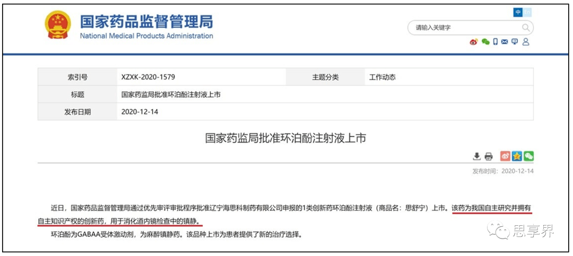The image size is (573, 256).
Task: Click the 标题 header cell
Action: click(77, 95)
